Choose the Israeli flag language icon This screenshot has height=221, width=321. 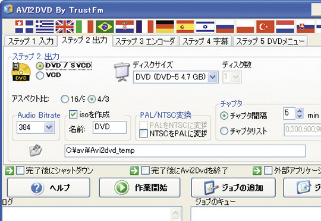point(205,27)
